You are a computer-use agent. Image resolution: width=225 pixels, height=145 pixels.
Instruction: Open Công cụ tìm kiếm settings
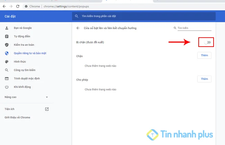(25, 70)
